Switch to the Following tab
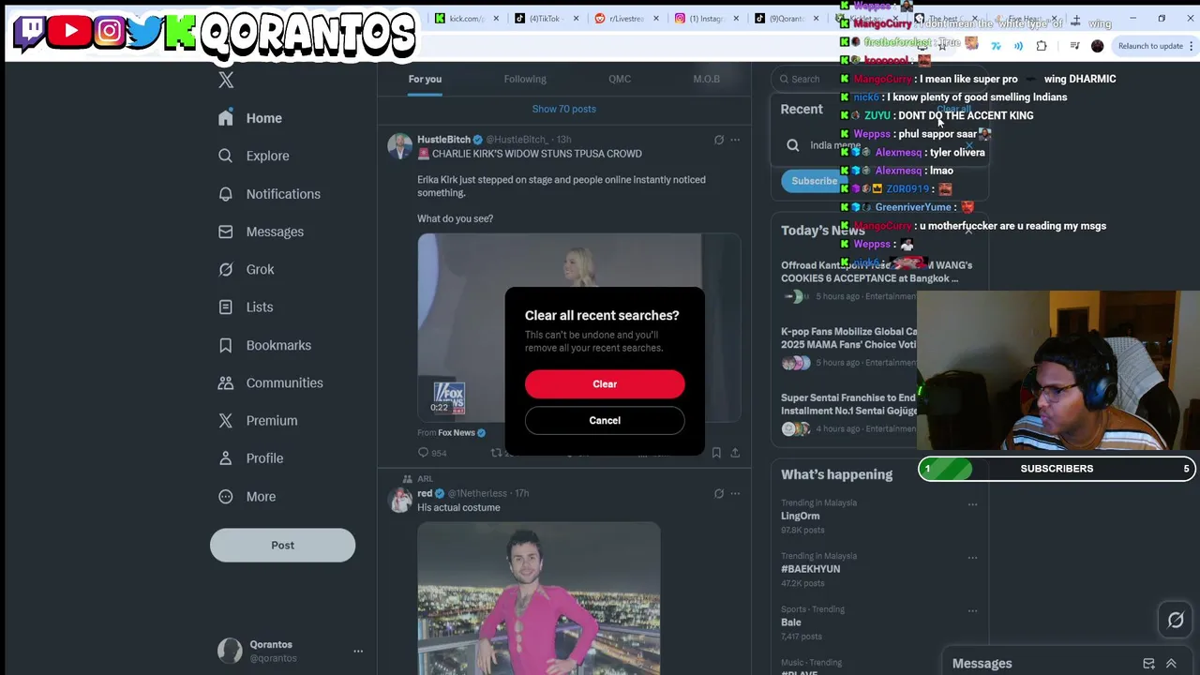Viewport: 1200px width, 675px height. (525, 79)
